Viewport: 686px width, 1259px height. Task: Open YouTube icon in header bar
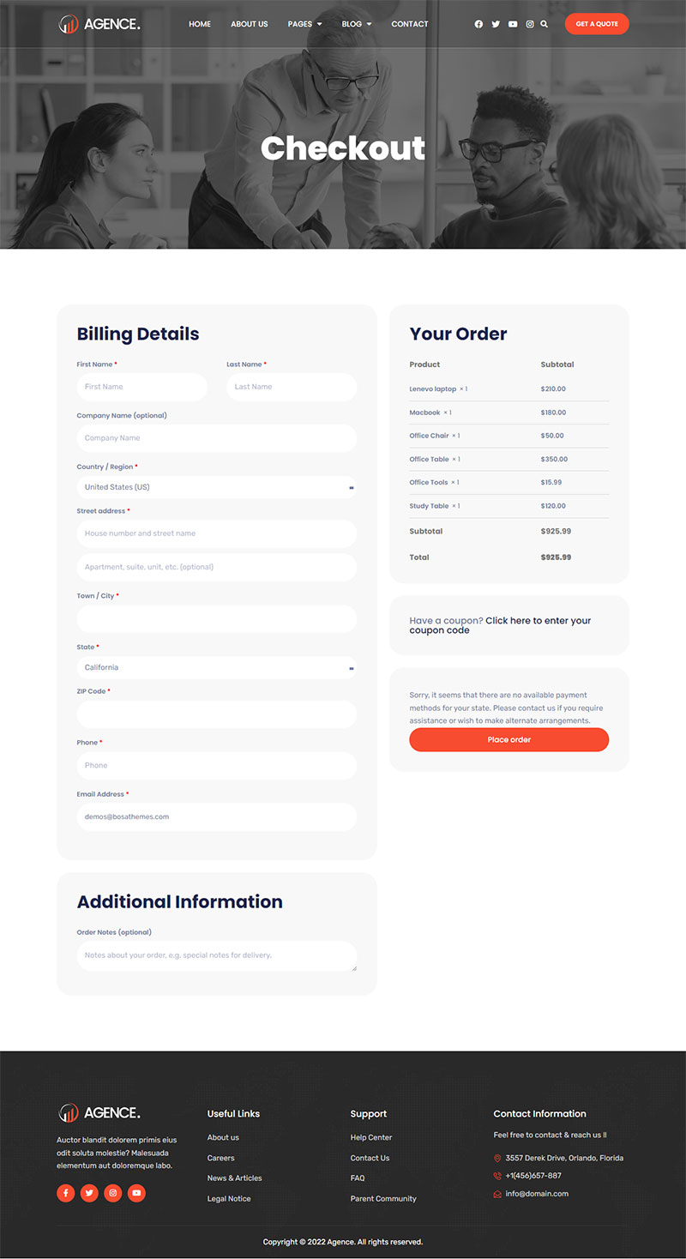tap(513, 24)
